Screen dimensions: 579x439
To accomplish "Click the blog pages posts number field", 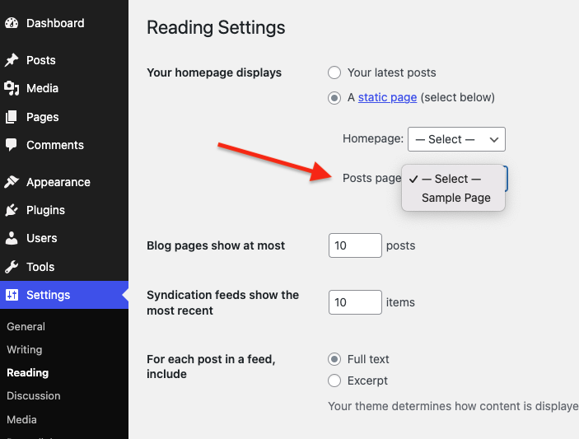I will pos(355,245).
